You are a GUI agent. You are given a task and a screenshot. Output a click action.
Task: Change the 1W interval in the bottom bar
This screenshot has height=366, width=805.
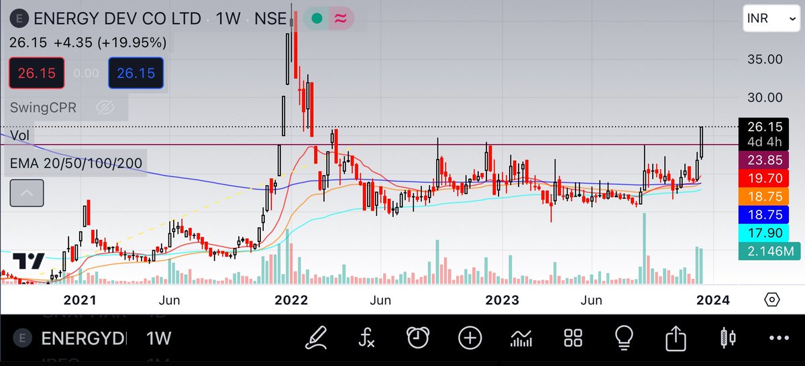click(158, 338)
